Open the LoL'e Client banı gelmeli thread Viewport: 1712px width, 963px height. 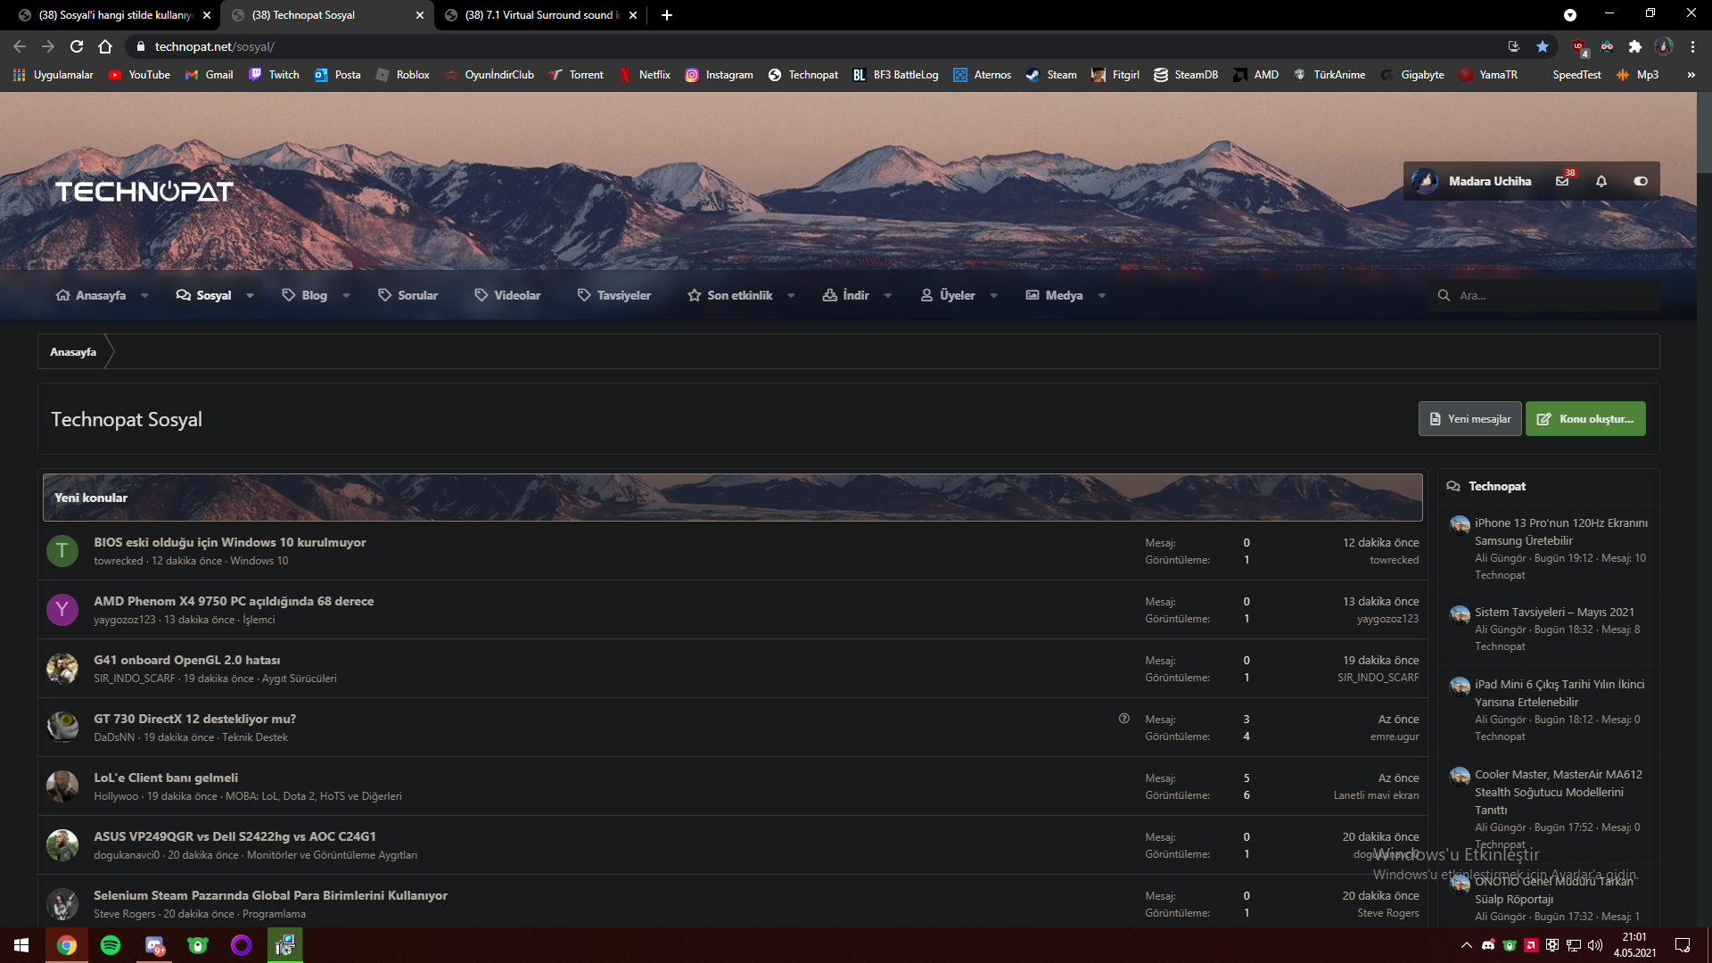pos(166,778)
